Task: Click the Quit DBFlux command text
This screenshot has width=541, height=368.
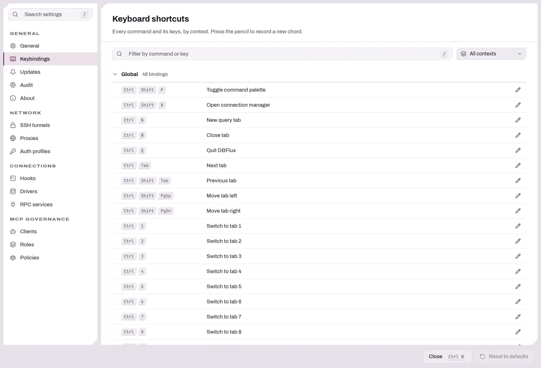Action: click(x=221, y=150)
